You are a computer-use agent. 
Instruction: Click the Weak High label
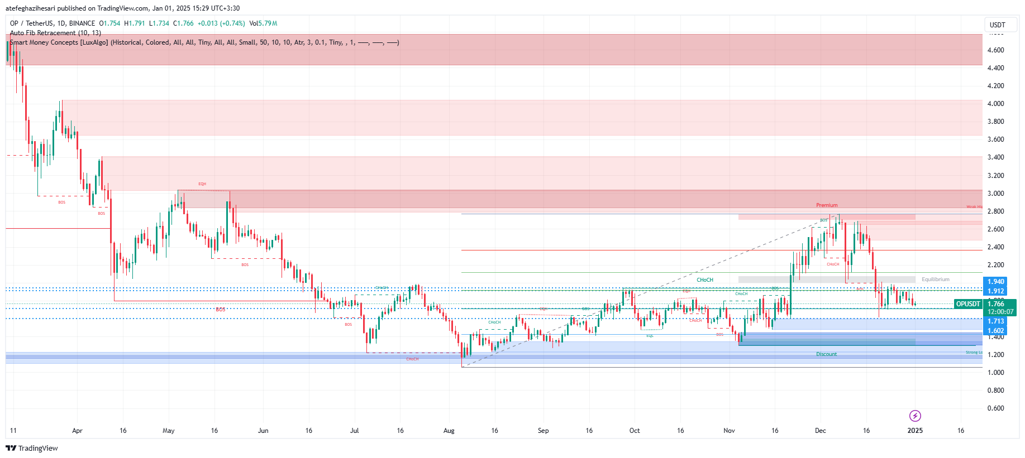(x=974, y=207)
